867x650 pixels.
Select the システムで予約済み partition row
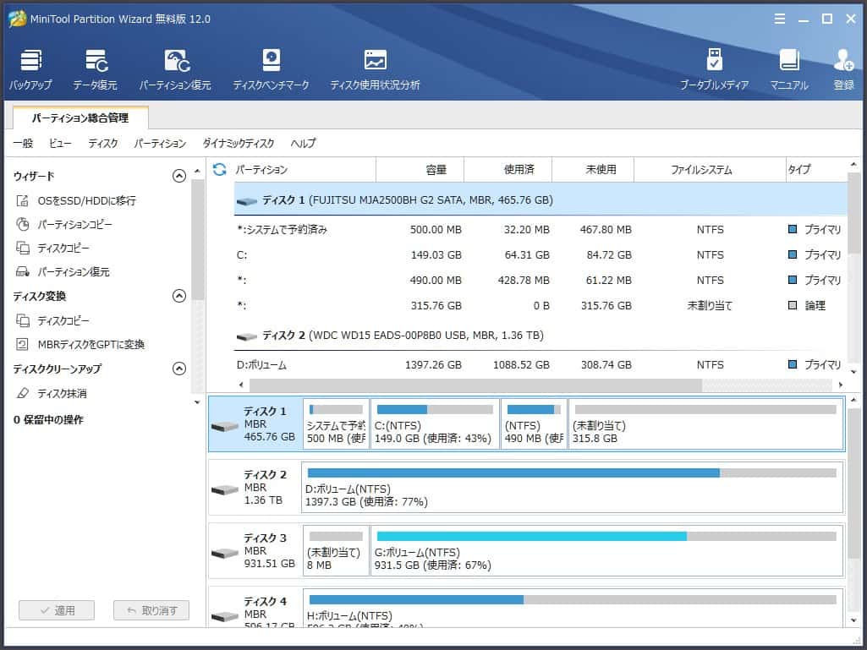541,229
